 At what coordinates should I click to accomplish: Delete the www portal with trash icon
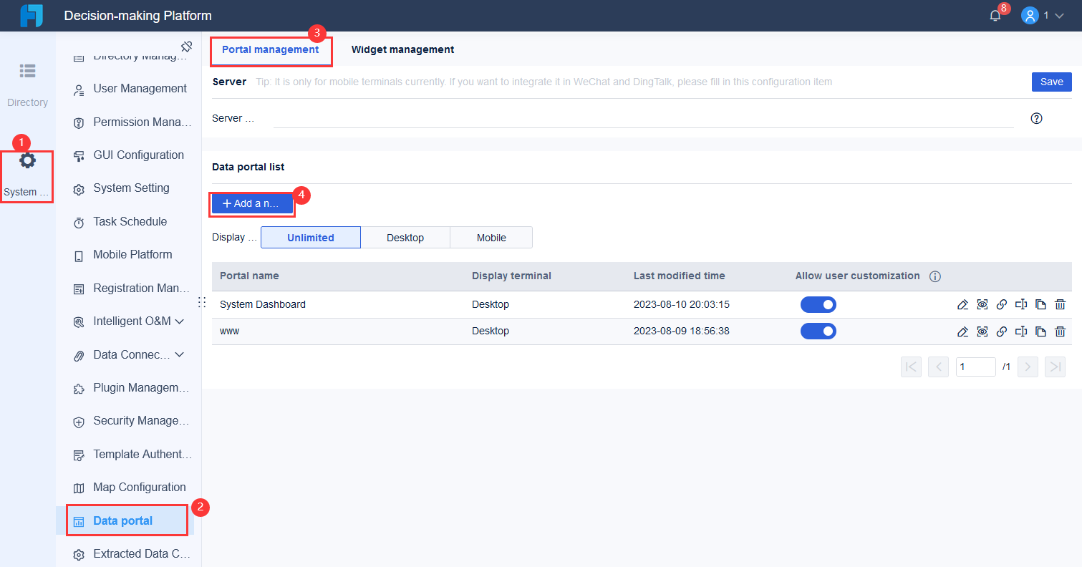[1060, 331]
